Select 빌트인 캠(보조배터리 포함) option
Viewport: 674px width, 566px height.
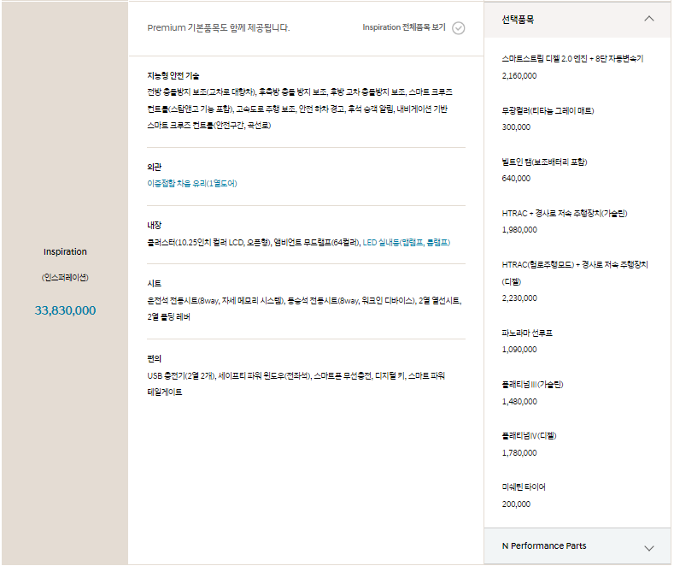[x=544, y=162]
